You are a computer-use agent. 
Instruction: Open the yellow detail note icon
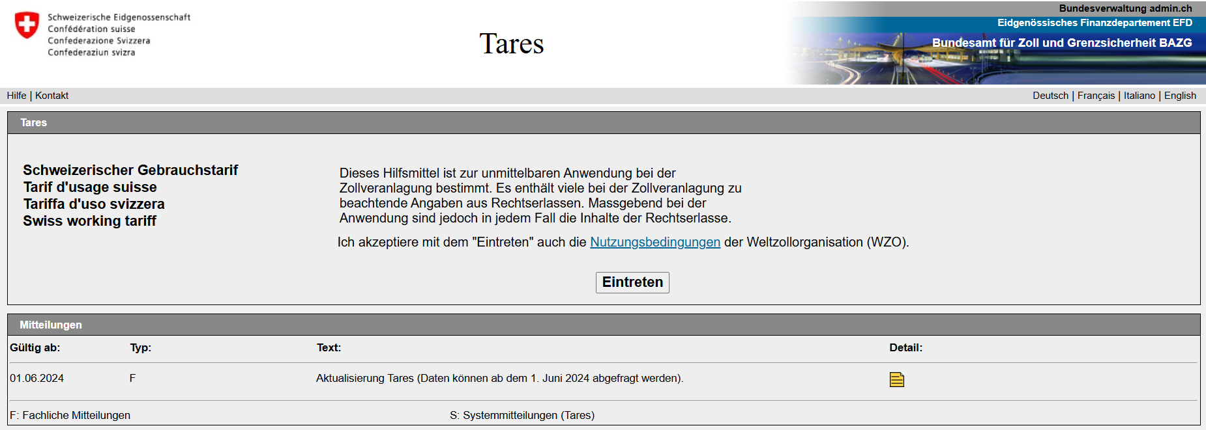896,379
